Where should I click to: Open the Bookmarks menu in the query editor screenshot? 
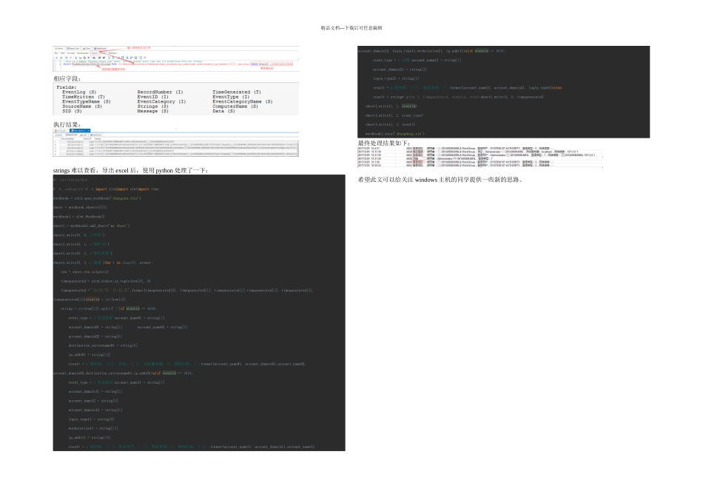click(84, 53)
